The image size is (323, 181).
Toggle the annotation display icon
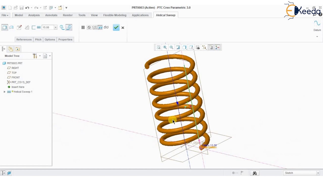click(x=211, y=47)
